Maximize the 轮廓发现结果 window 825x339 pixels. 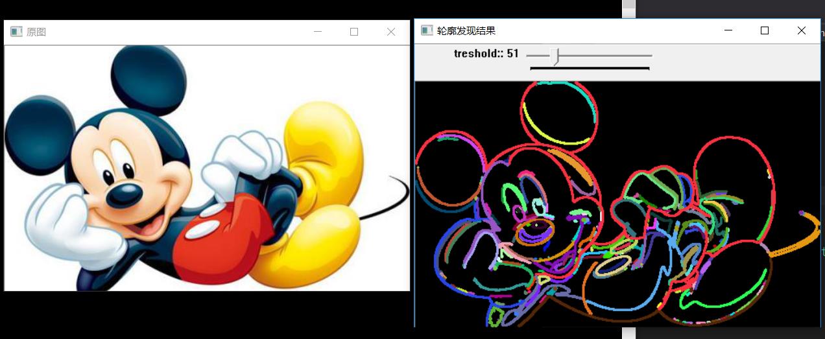(765, 30)
